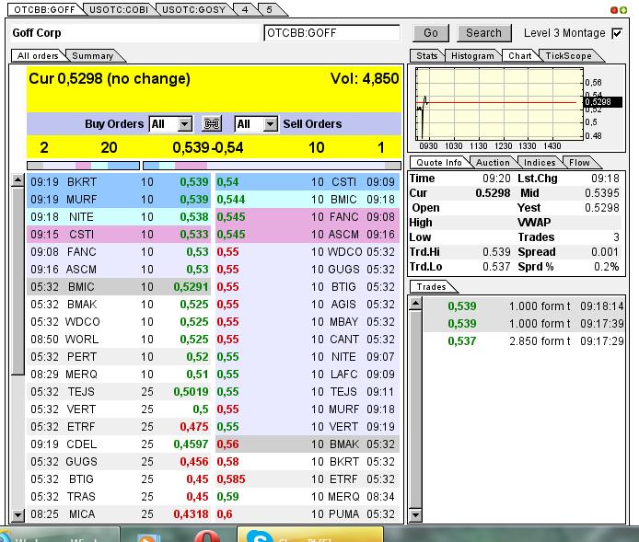Viewport: 639px width, 542px height.
Task: Click the intraday price chart
Action: click(500, 104)
